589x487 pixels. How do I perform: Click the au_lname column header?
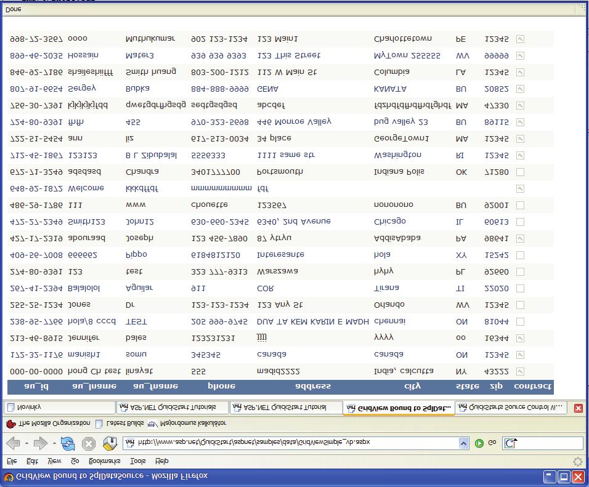[94, 387]
